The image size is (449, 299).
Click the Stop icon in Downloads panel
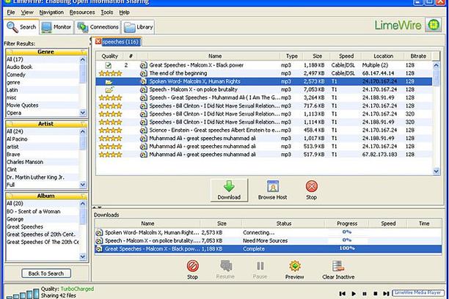193,266
